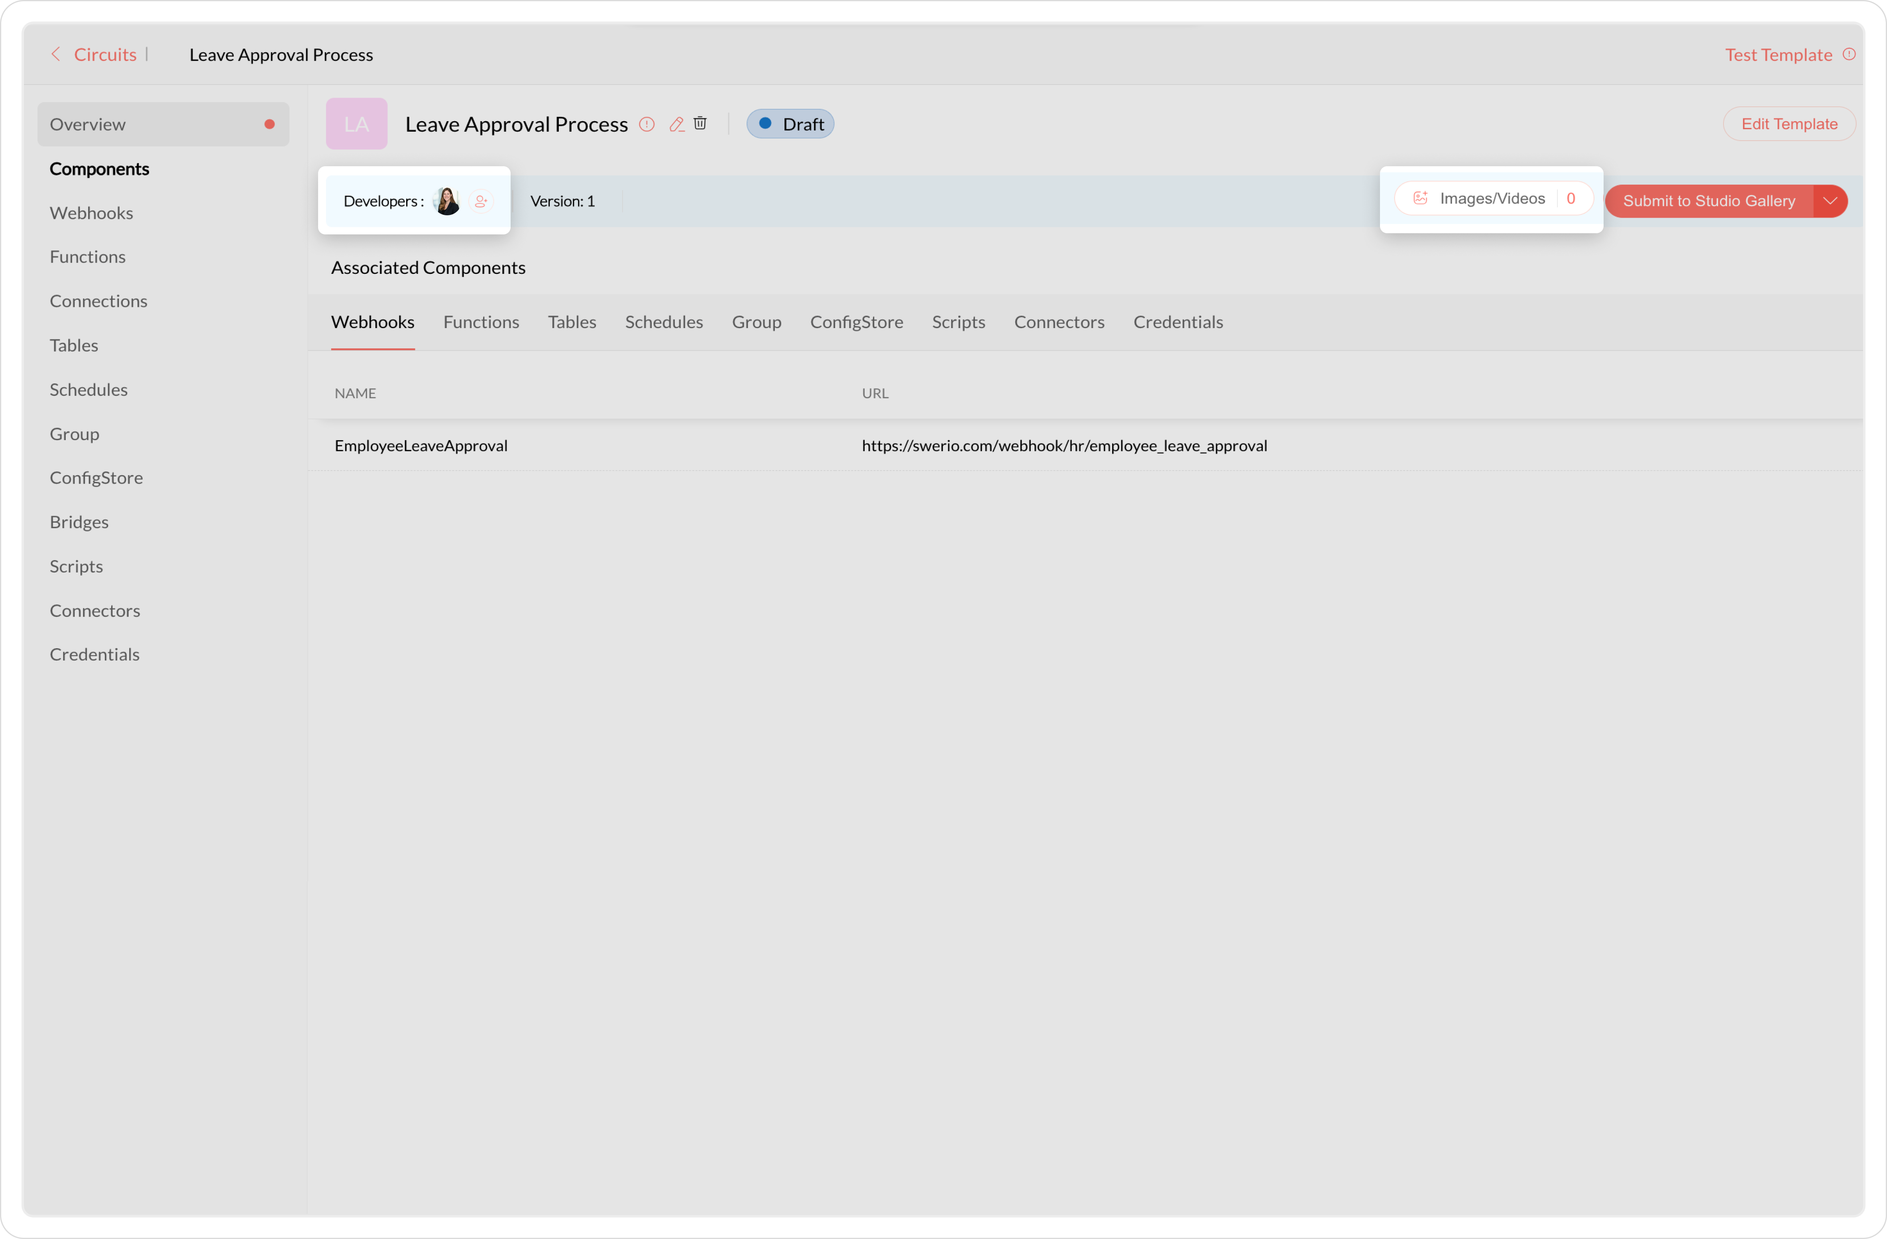Click the back chevron beside Circuits

click(55, 54)
